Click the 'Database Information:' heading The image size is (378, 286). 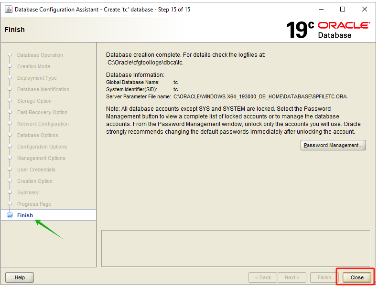[135, 75]
